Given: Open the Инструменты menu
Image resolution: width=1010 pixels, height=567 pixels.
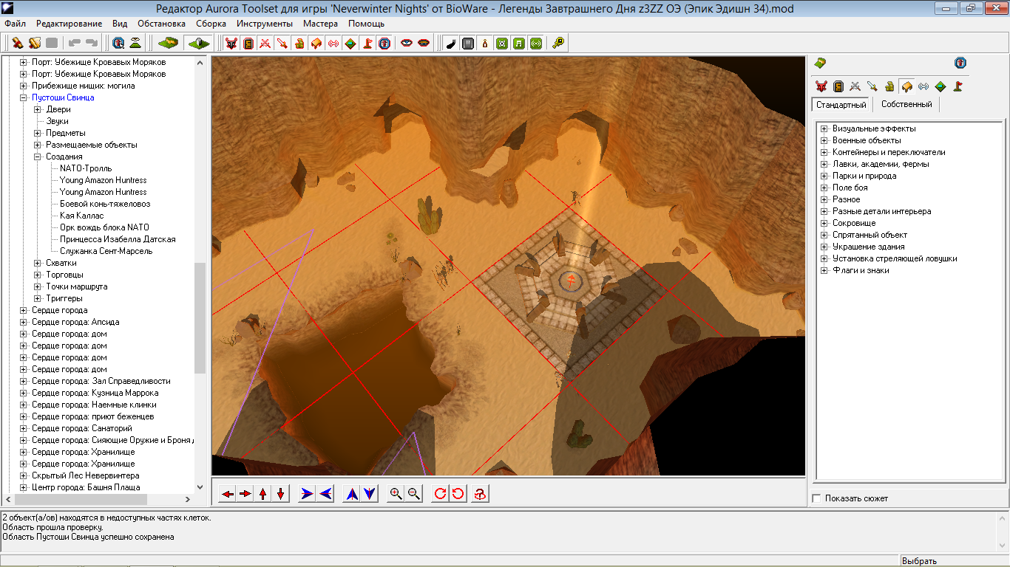Looking at the screenshot, I should pyautogui.click(x=265, y=24).
